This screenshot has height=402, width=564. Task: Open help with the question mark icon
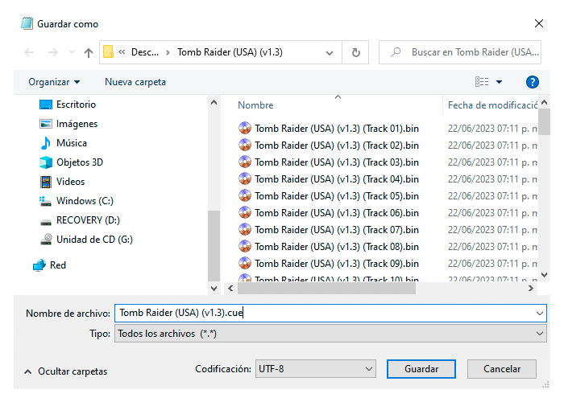[x=533, y=82]
